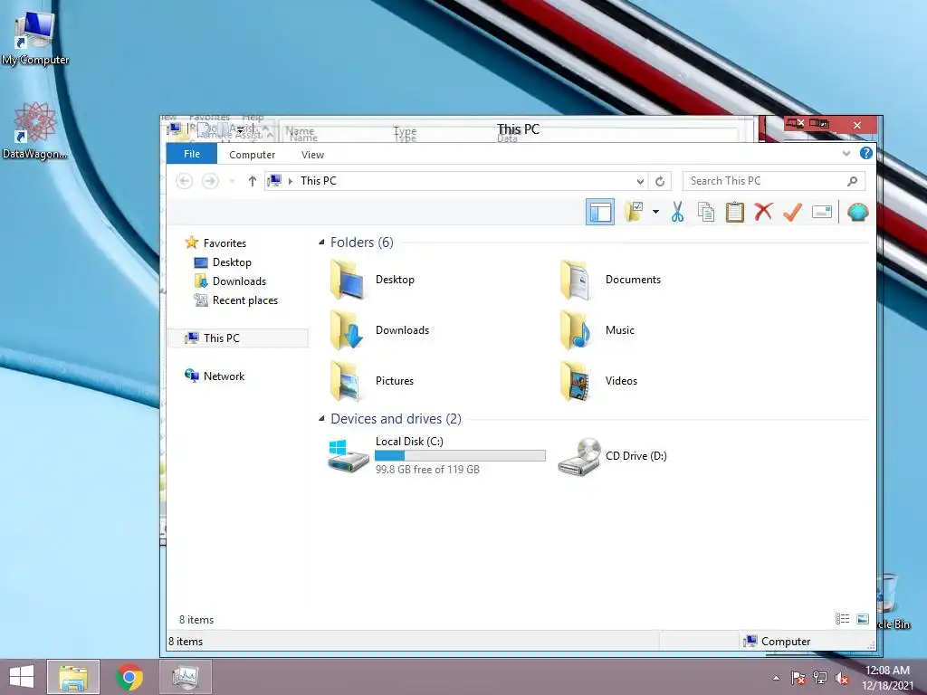The image size is (927, 695).
Task: Launch Google Chrome from taskbar
Action: 129,677
